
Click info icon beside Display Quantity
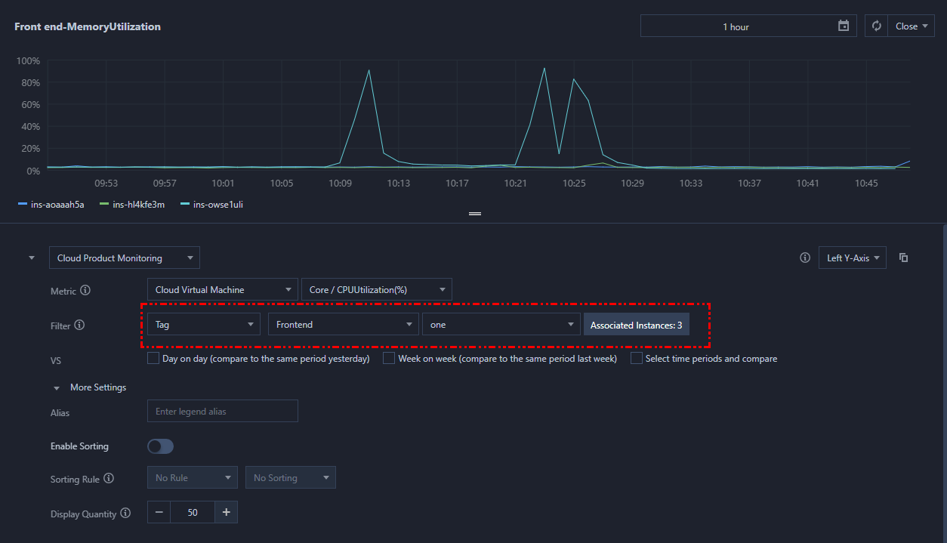(125, 514)
